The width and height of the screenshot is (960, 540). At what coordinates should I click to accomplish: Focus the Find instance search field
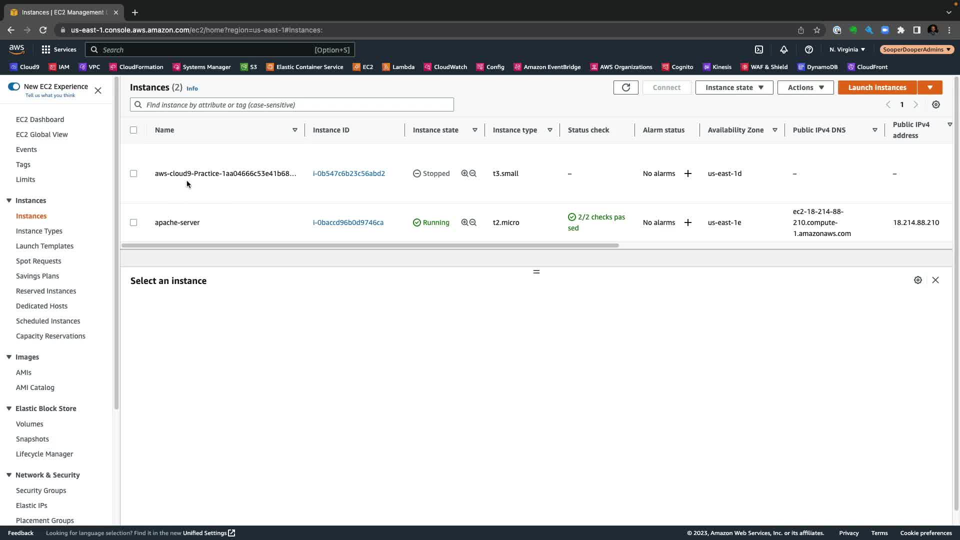click(x=297, y=104)
